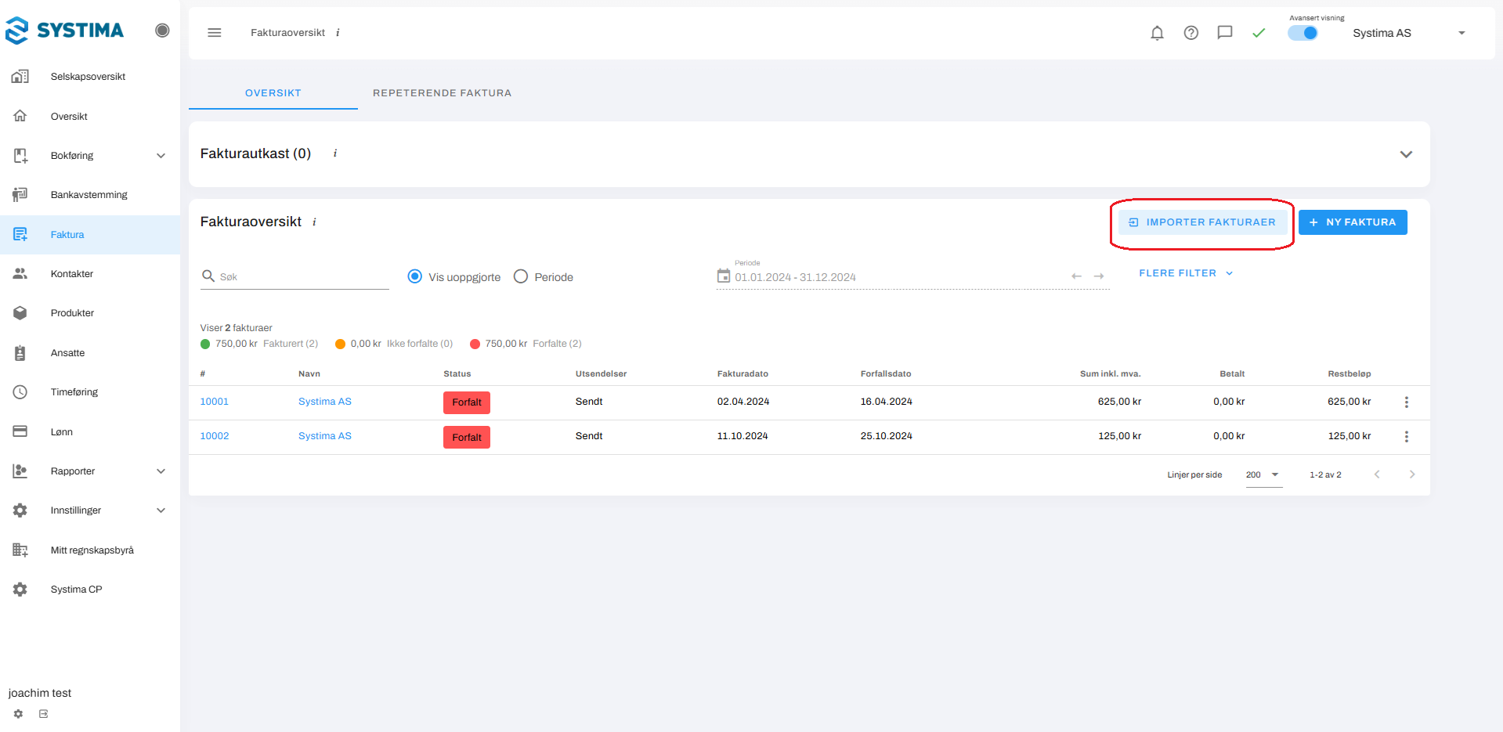Open Kontakter in sidebar
The height and width of the screenshot is (732, 1503).
point(90,274)
